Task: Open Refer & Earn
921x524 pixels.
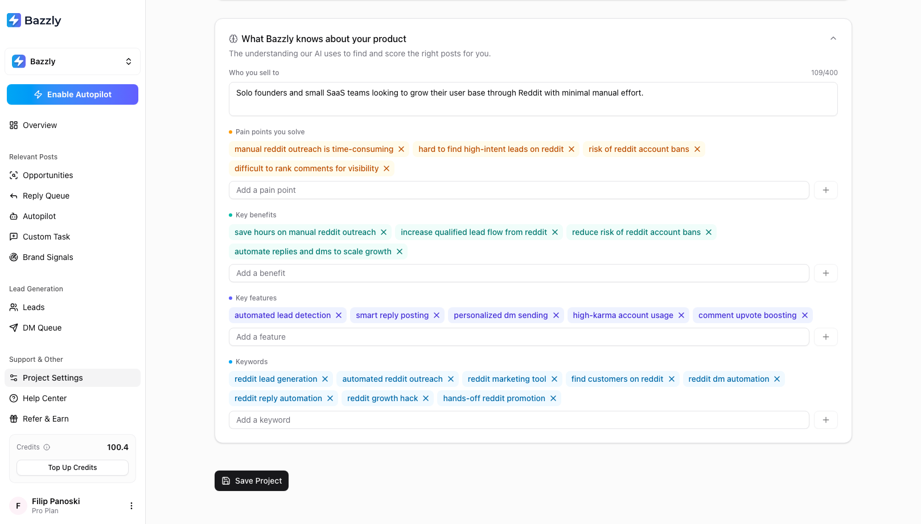Action: 72,419
